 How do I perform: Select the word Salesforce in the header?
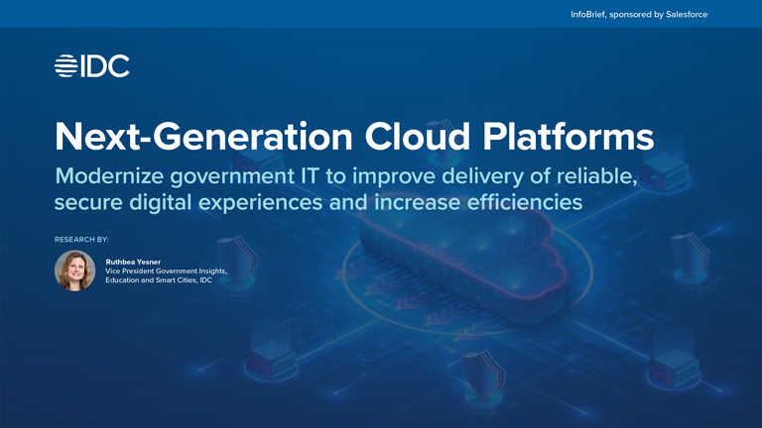(x=685, y=15)
